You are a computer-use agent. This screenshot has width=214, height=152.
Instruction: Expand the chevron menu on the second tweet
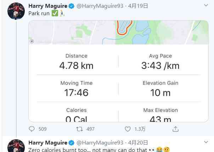coord(206,142)
